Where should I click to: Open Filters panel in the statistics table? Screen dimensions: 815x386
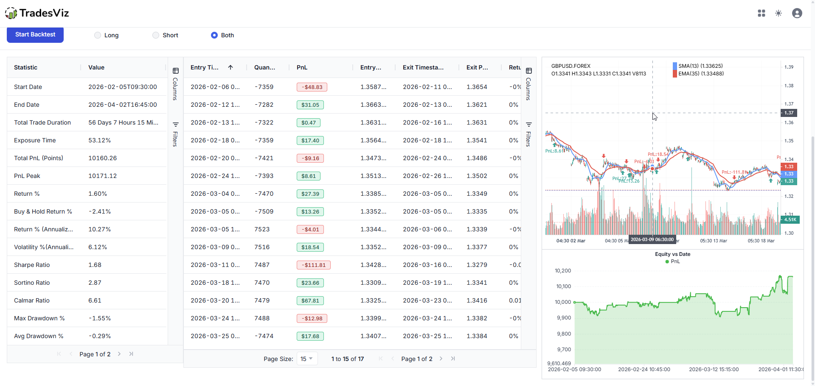coord(175,134)
